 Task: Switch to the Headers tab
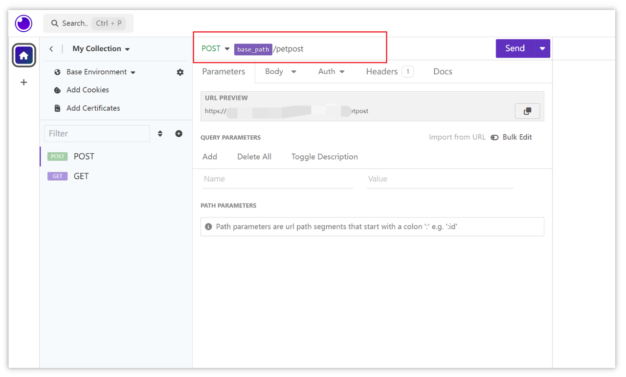[x=390, y=71]
